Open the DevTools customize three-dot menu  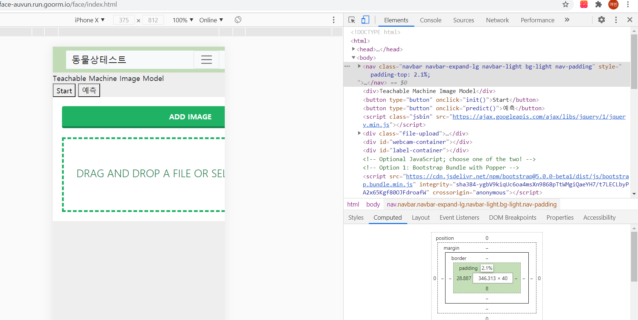tap(616, 20)
